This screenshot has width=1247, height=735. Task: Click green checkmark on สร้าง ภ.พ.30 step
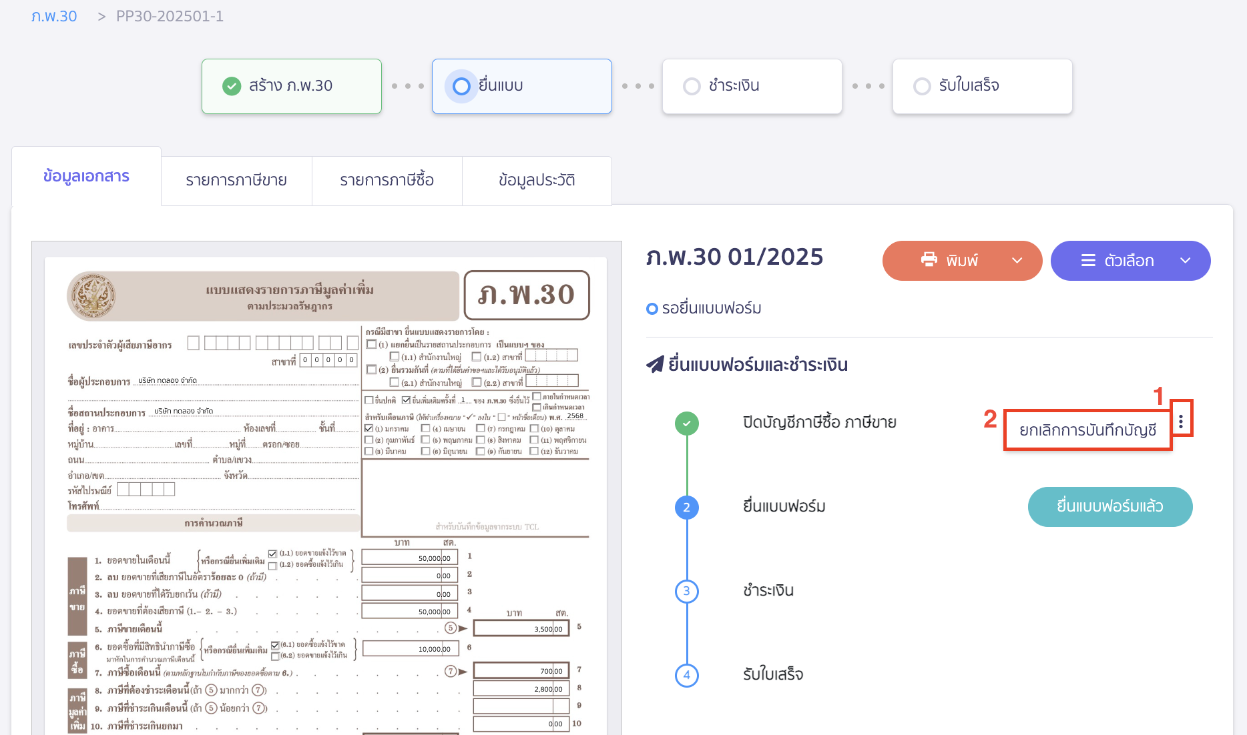[232, 86]
